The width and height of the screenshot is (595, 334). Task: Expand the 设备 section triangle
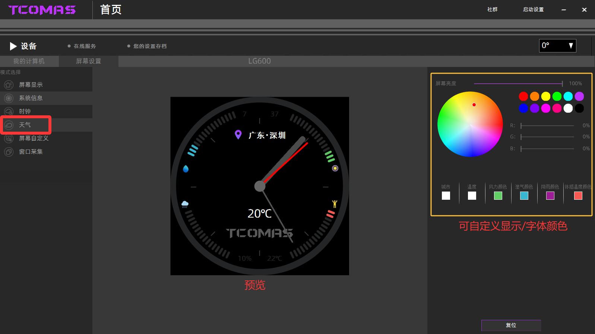[13, 46]
